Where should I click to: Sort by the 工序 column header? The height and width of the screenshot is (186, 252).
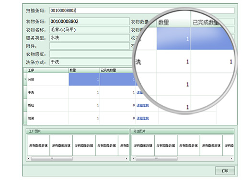click(48, 70)
